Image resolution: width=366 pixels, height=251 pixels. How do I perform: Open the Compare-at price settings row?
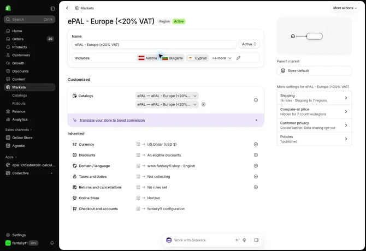coord(314,112)
